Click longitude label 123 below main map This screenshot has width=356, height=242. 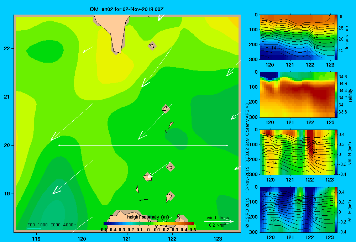click(x=218, y=238)
